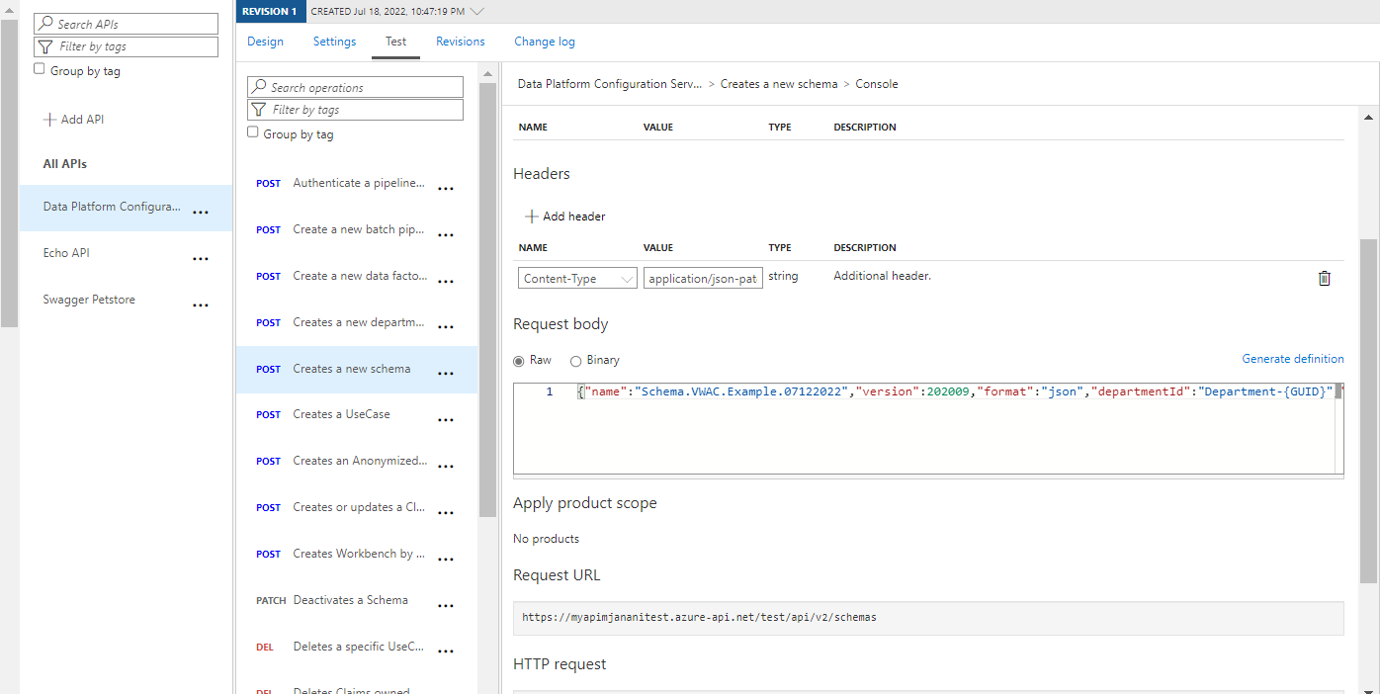Open ellipsis menu for Creates or updates operation
Image resolution: width=1380 pixels, height=694 pixels.
[446, 513]
